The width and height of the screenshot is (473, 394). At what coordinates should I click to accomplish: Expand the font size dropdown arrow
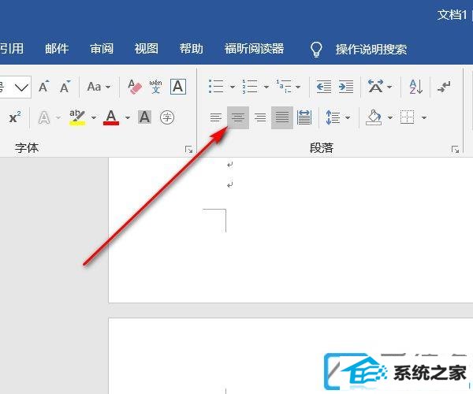point(21,87)
